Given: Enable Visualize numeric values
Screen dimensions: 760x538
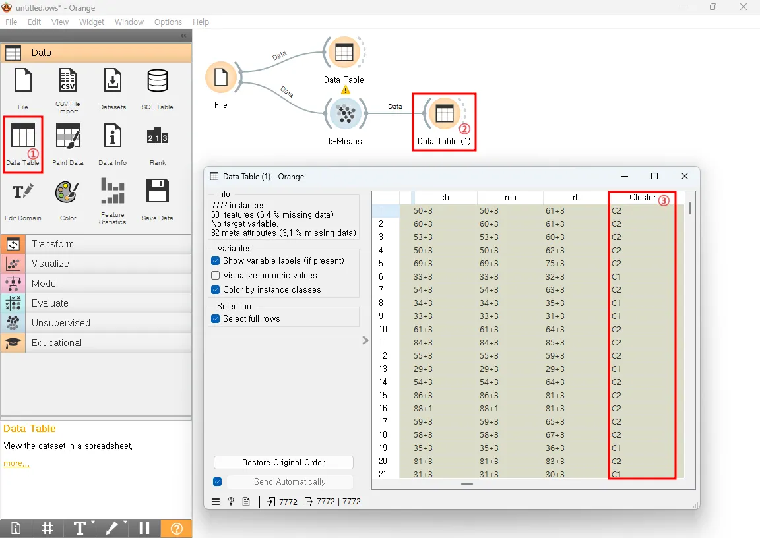Looking at the screenshot, I should coord(216,276).
